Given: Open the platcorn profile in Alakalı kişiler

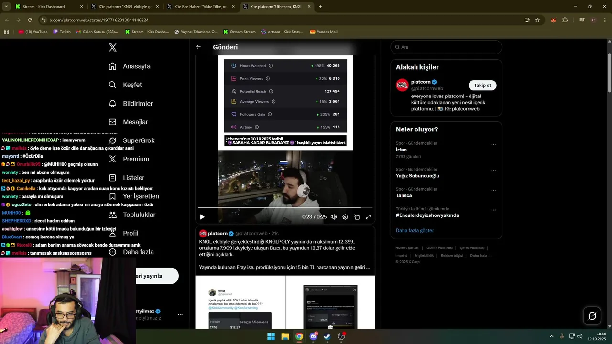Looking at the screenshot, I should click(x=421, y=82).
